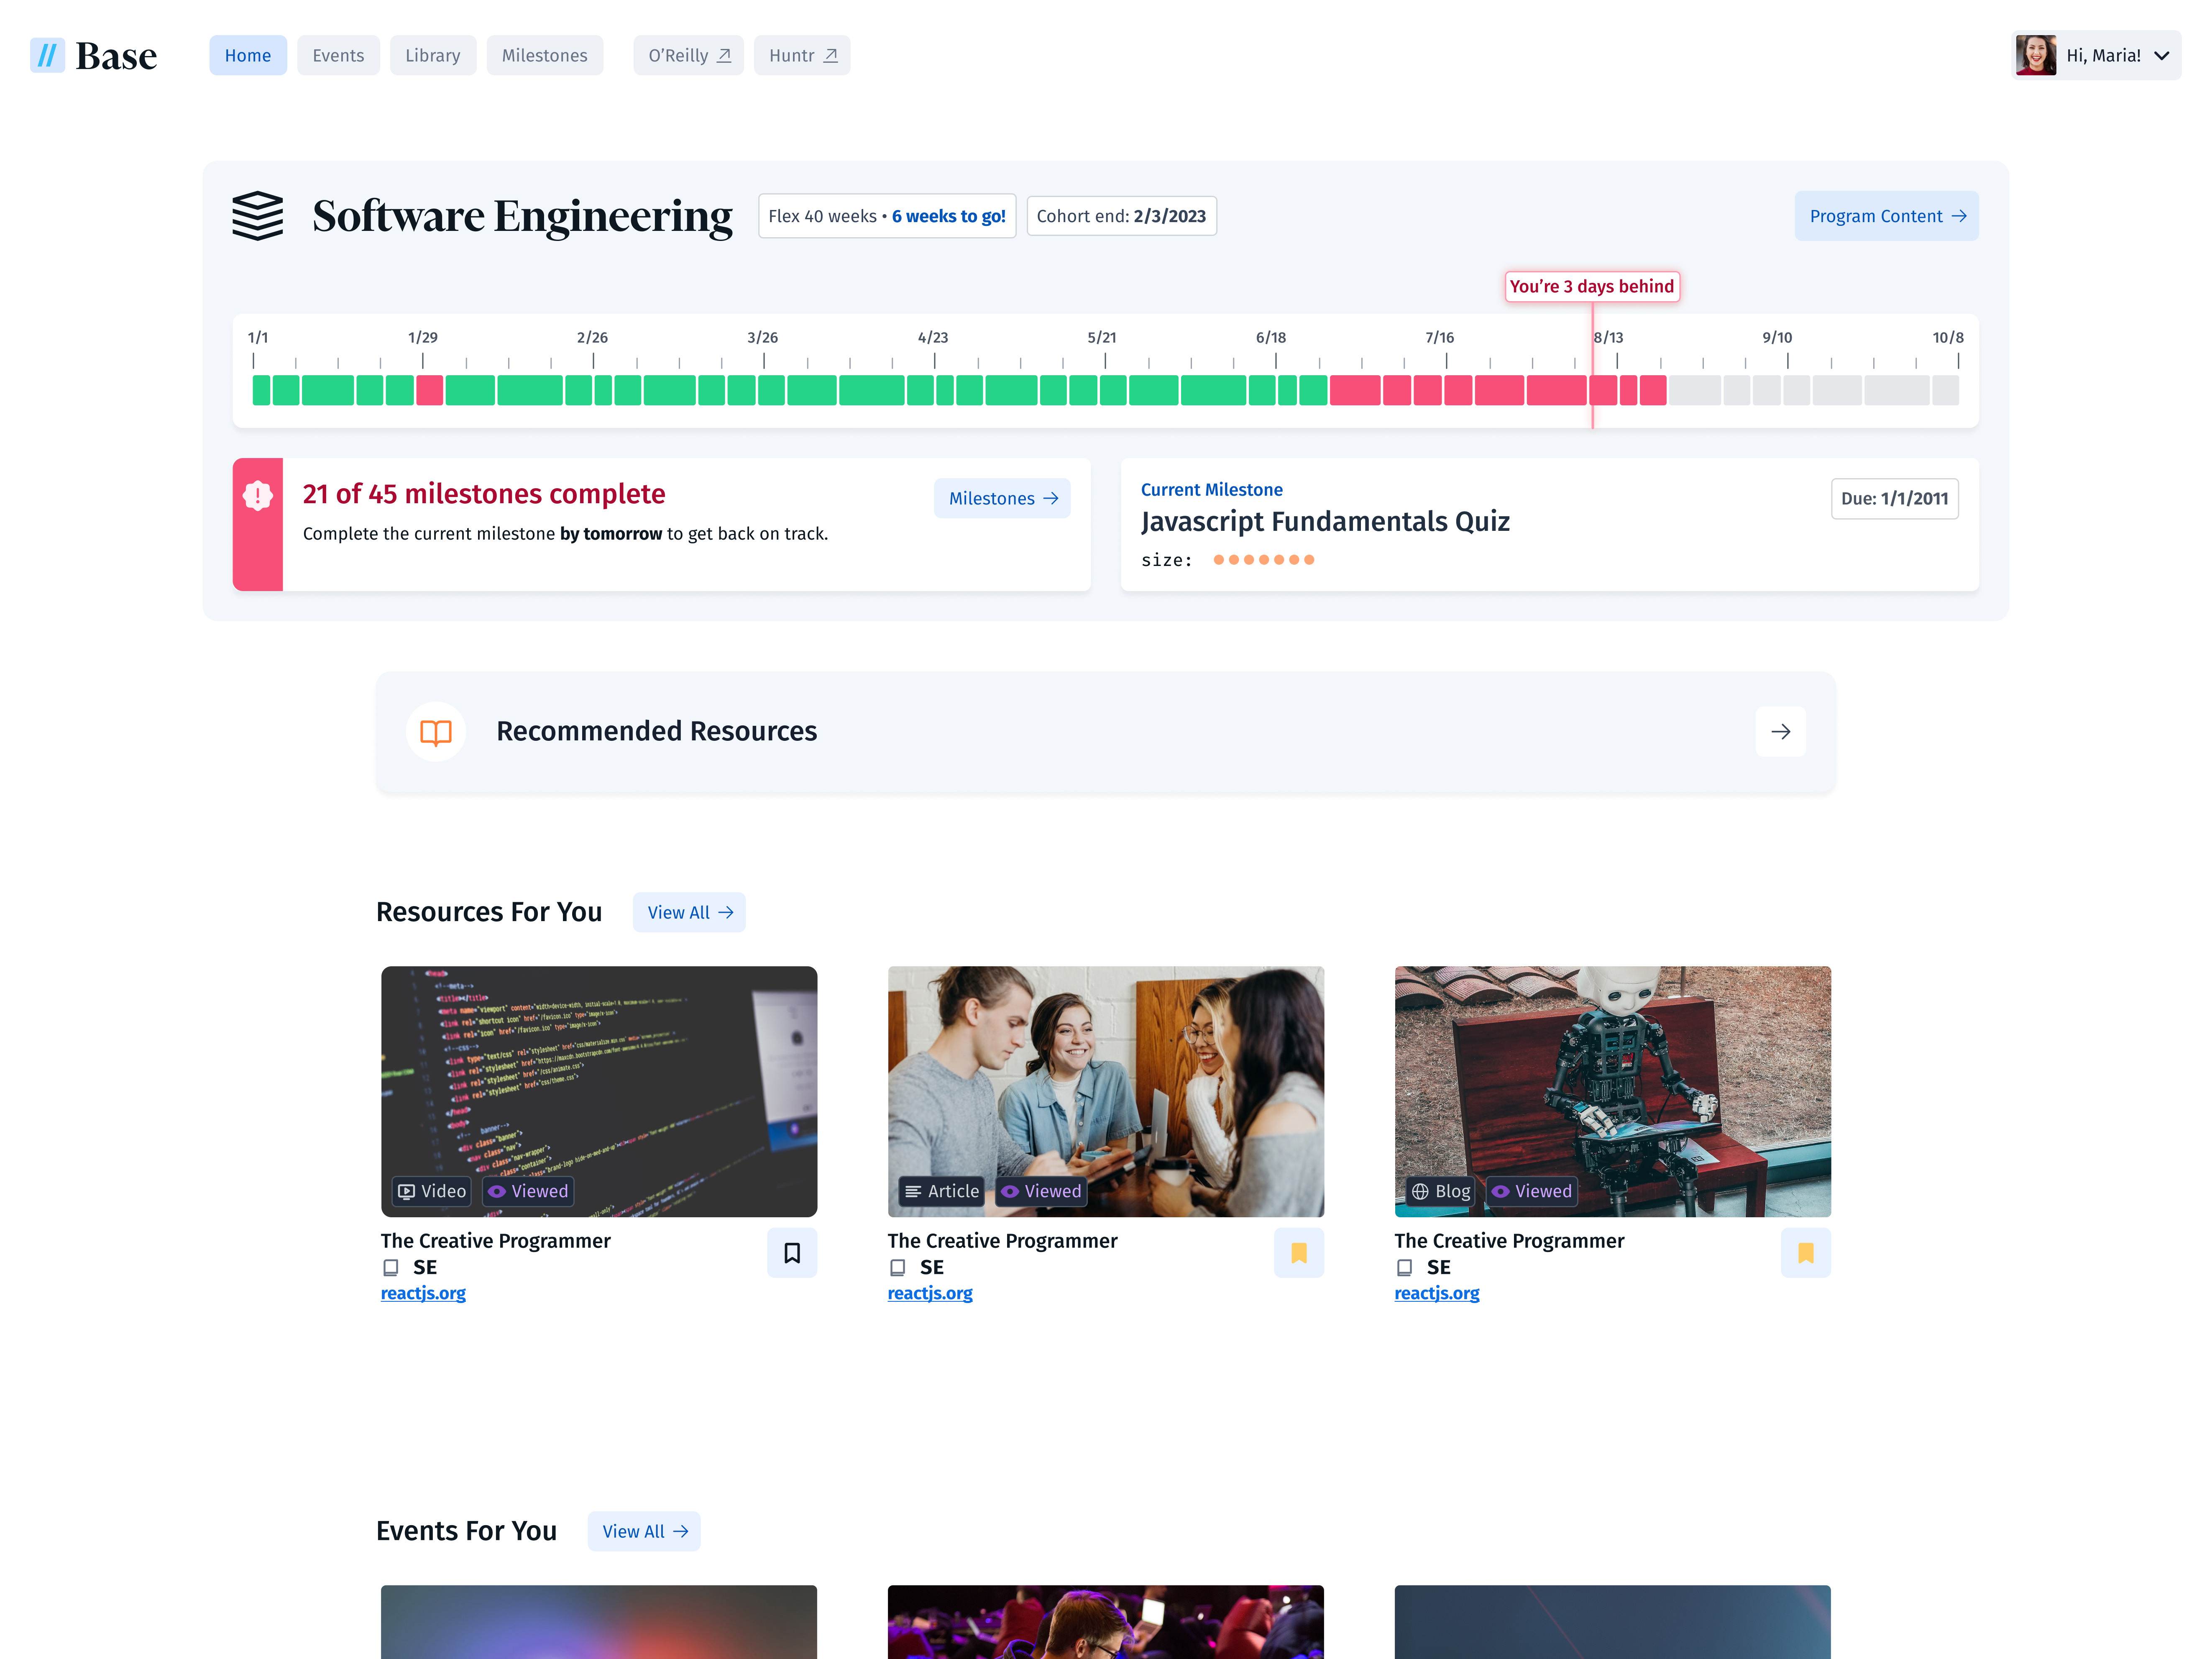Viewport: 2212px width, 1659px height.
Task: Open the Events tab
Action: point(338,55)
